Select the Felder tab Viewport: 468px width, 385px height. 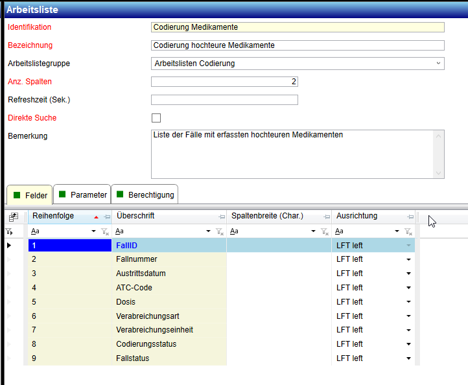pyautogui.click(x=30, y=194)
